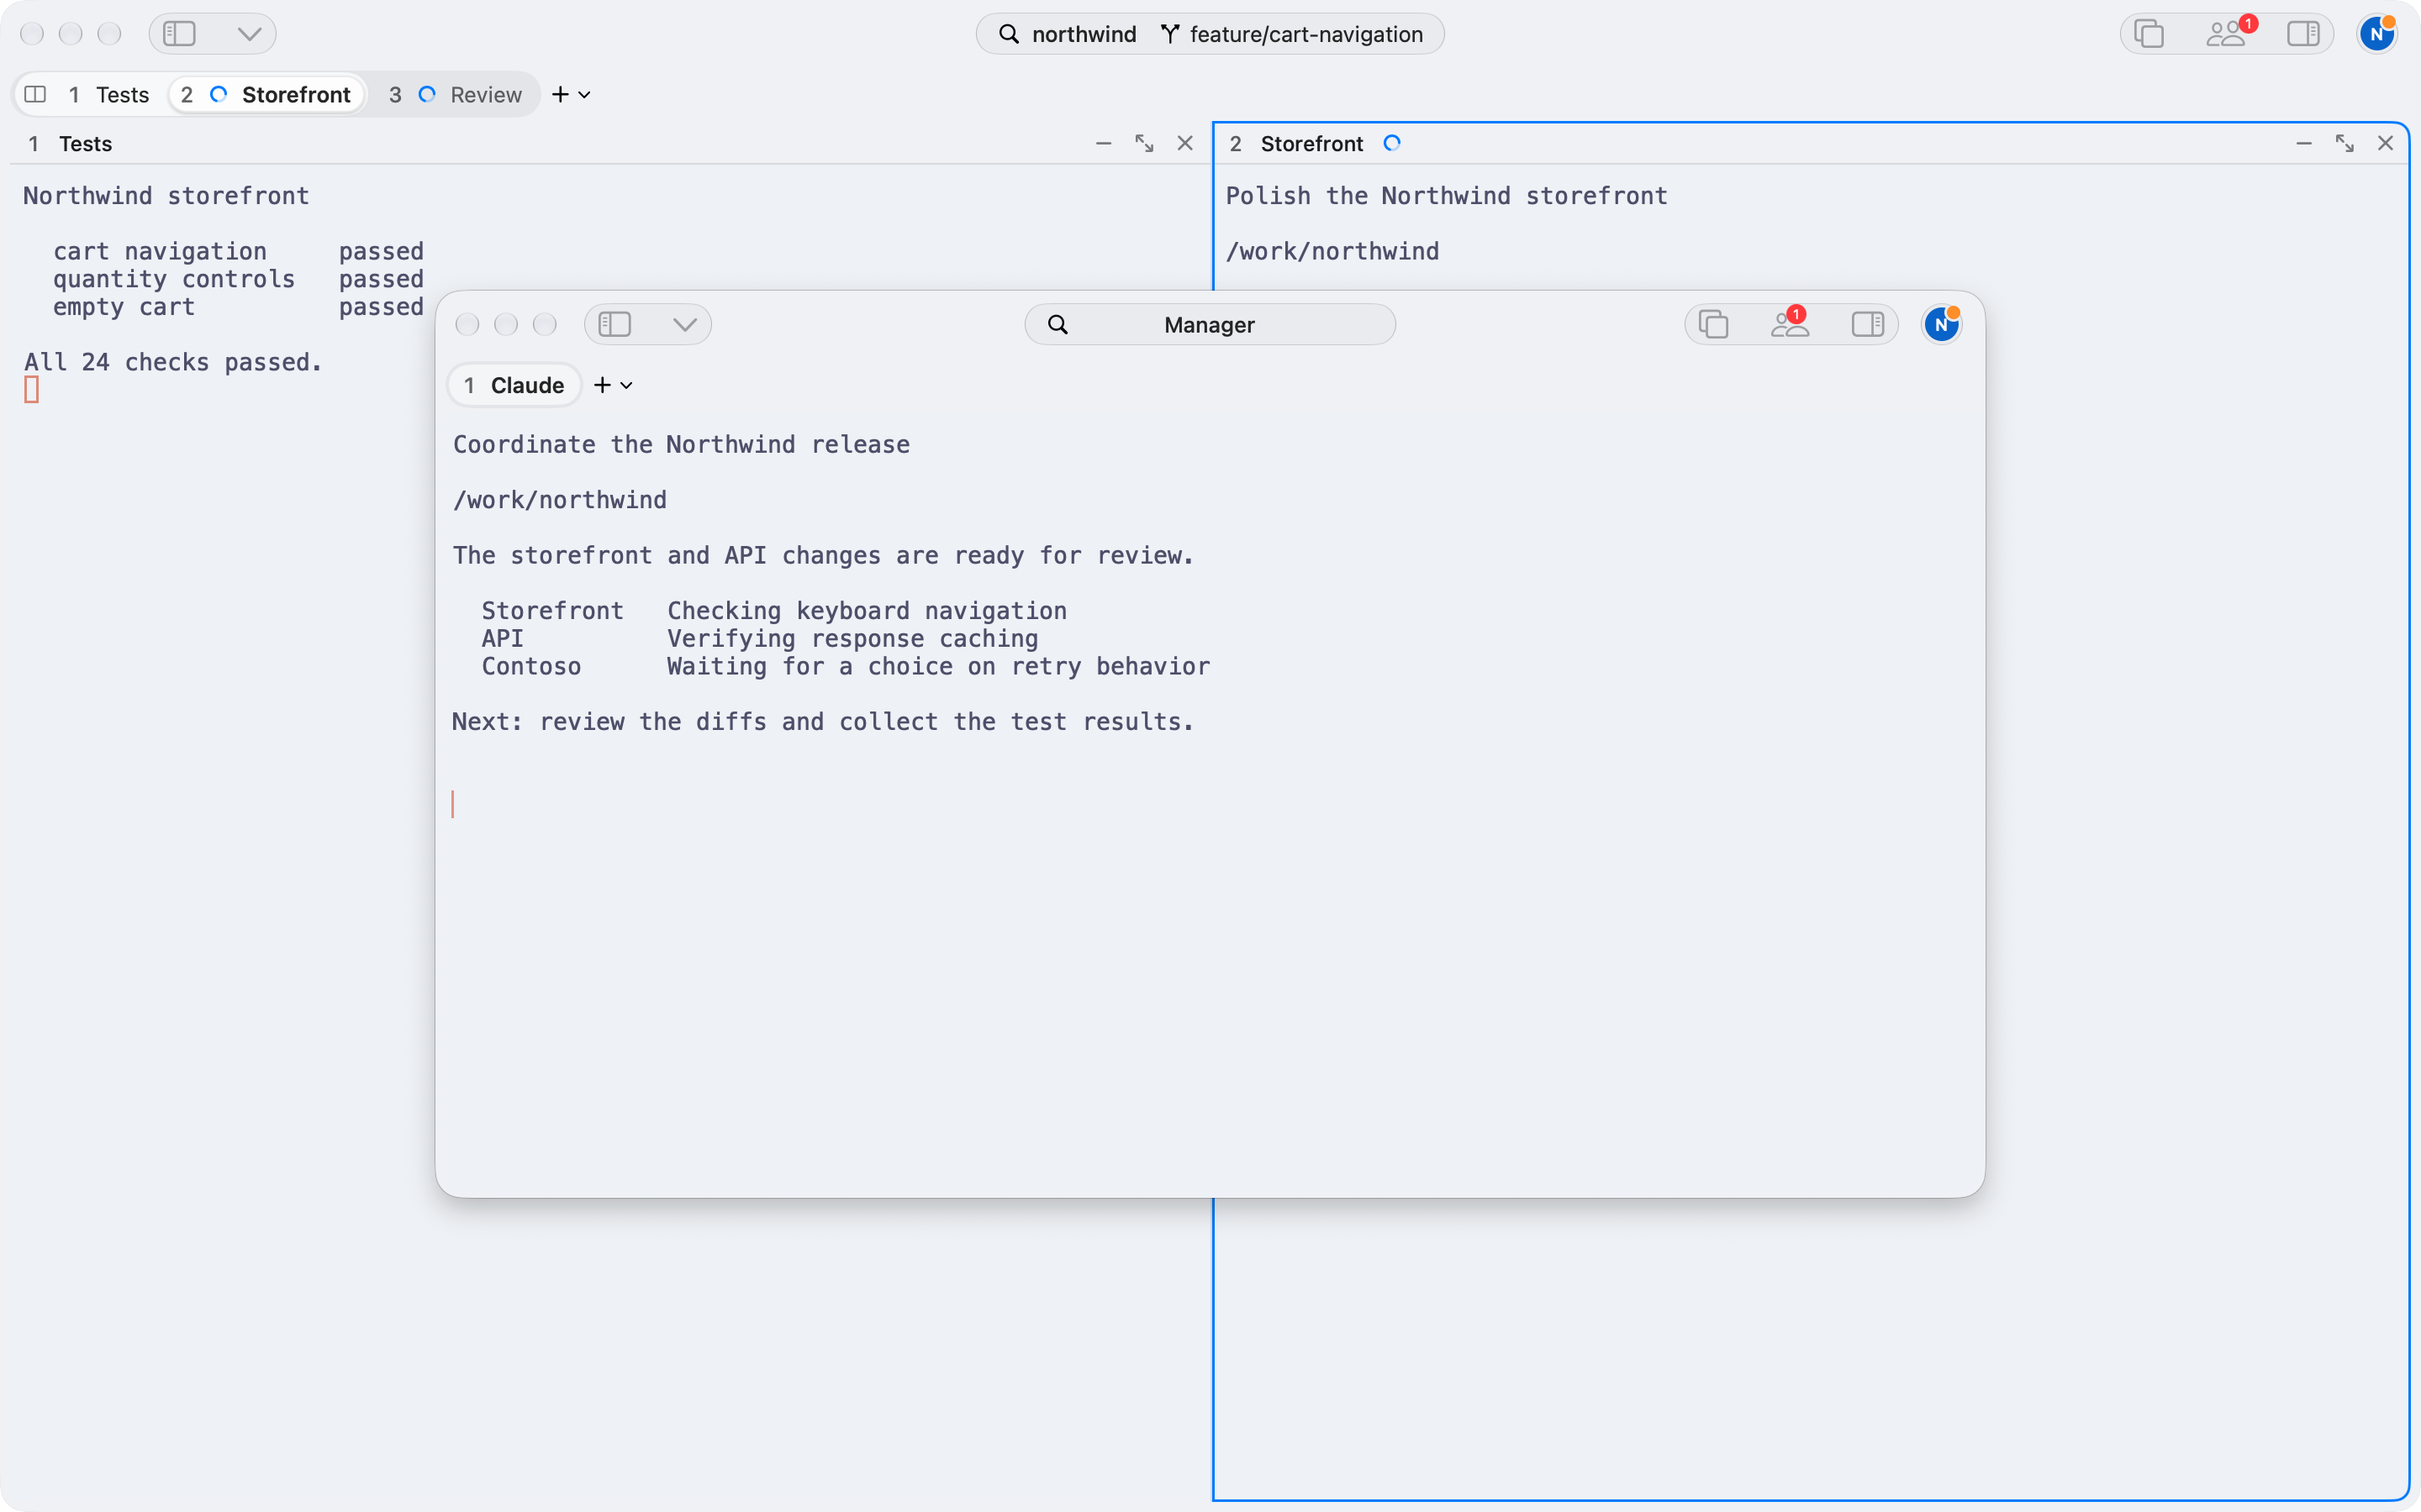2421x1512 pixels.
Task: Switch to the Review tab
Action: [456, 94]
